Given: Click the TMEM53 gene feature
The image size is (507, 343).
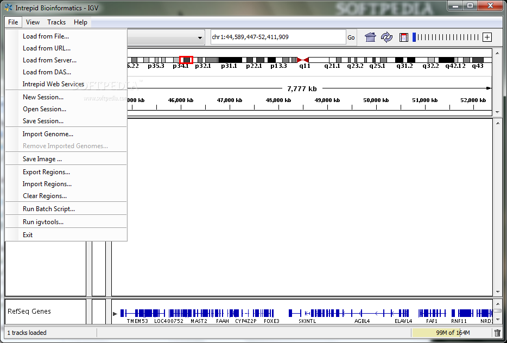Looking at the screenshot, I should click(x=137, y=313).
